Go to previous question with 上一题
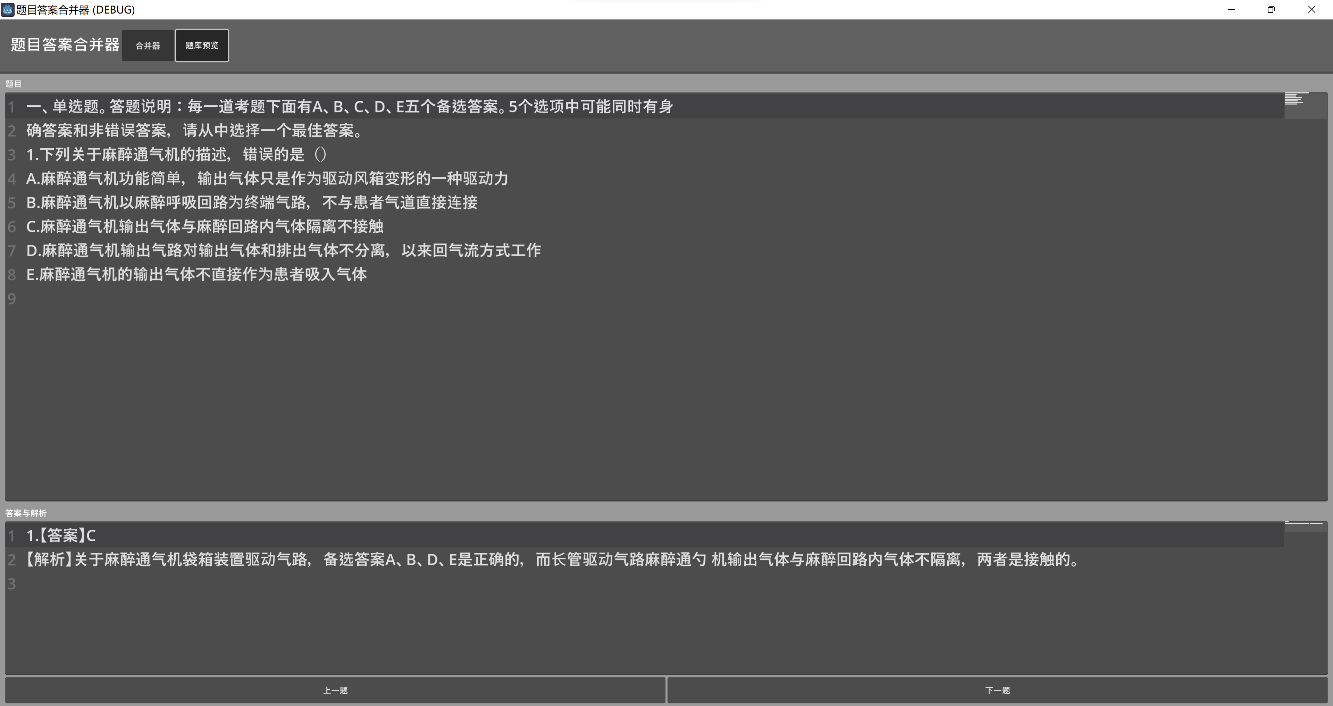The width and height of the screenshot is (1333, 706). pyautogui.click(x=335, y=690)
